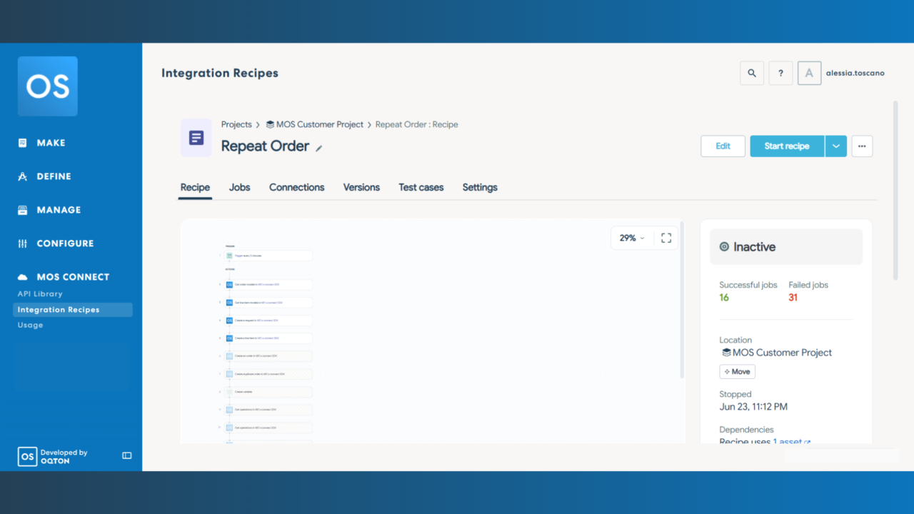Open Integration Recipes in sidebar

coord(72,310)
